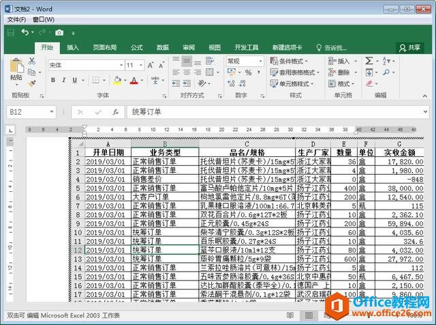Screen dimensions: 436x325
Task: Select the Format Painter brush
Action: (x=31, y=81)
